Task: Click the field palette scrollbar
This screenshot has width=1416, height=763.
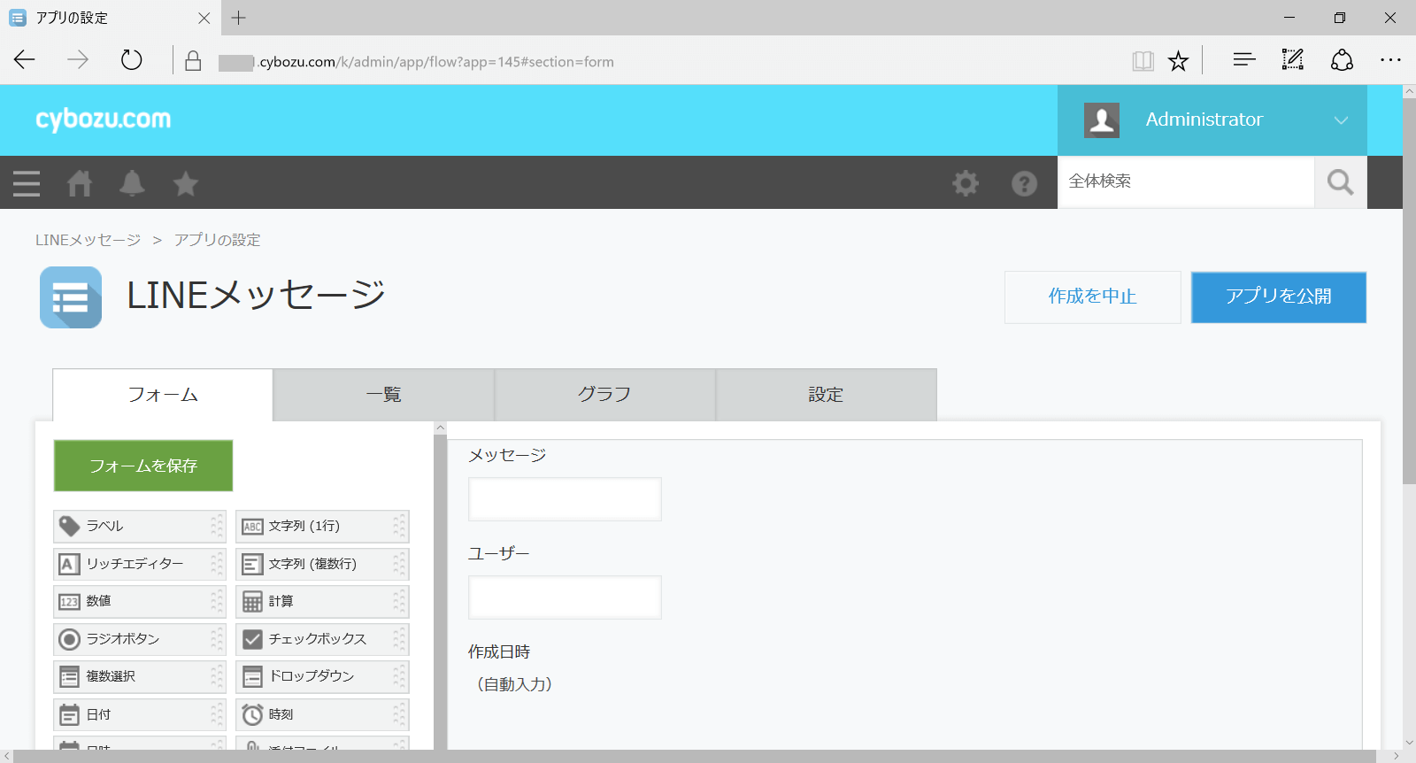Action: pyautogui.click(x=440, y=591)
